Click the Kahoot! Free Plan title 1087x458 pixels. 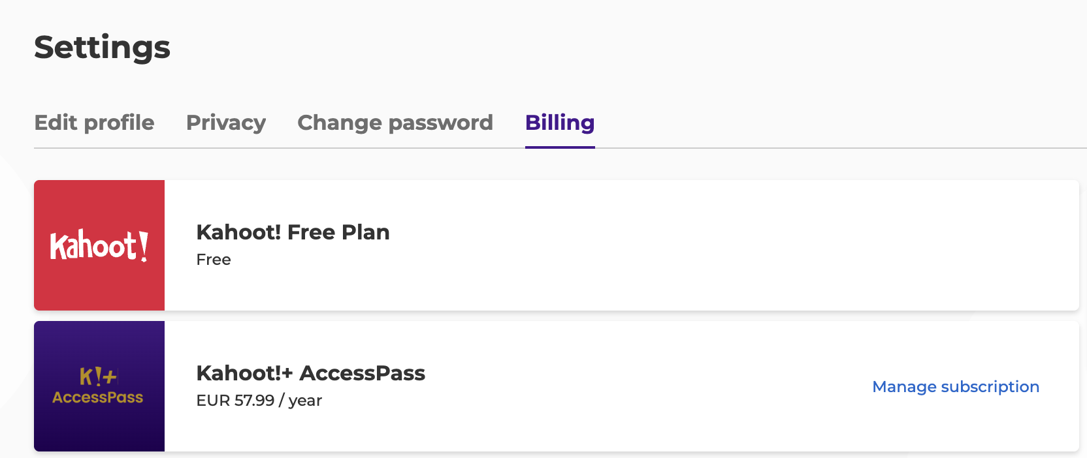point(293,232)
